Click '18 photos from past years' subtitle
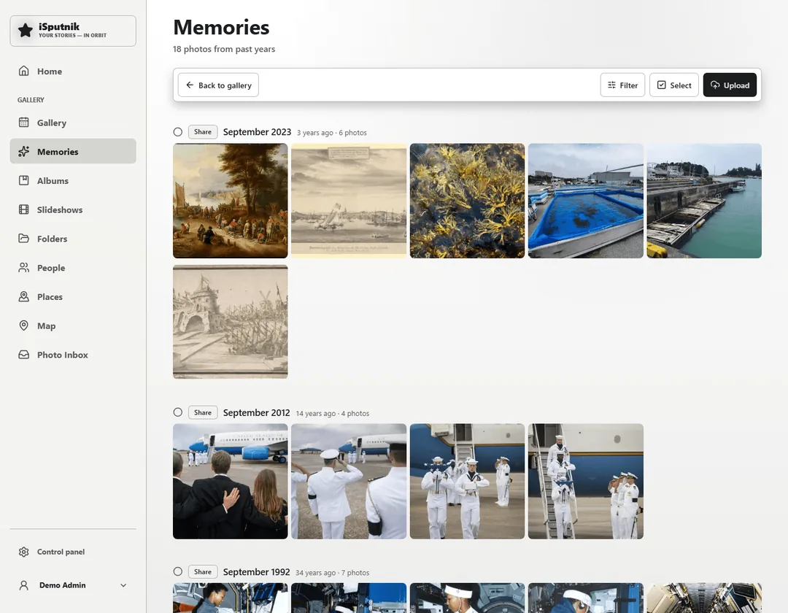The height and width of the screenshot is (613, 788). tap(224, 49)
